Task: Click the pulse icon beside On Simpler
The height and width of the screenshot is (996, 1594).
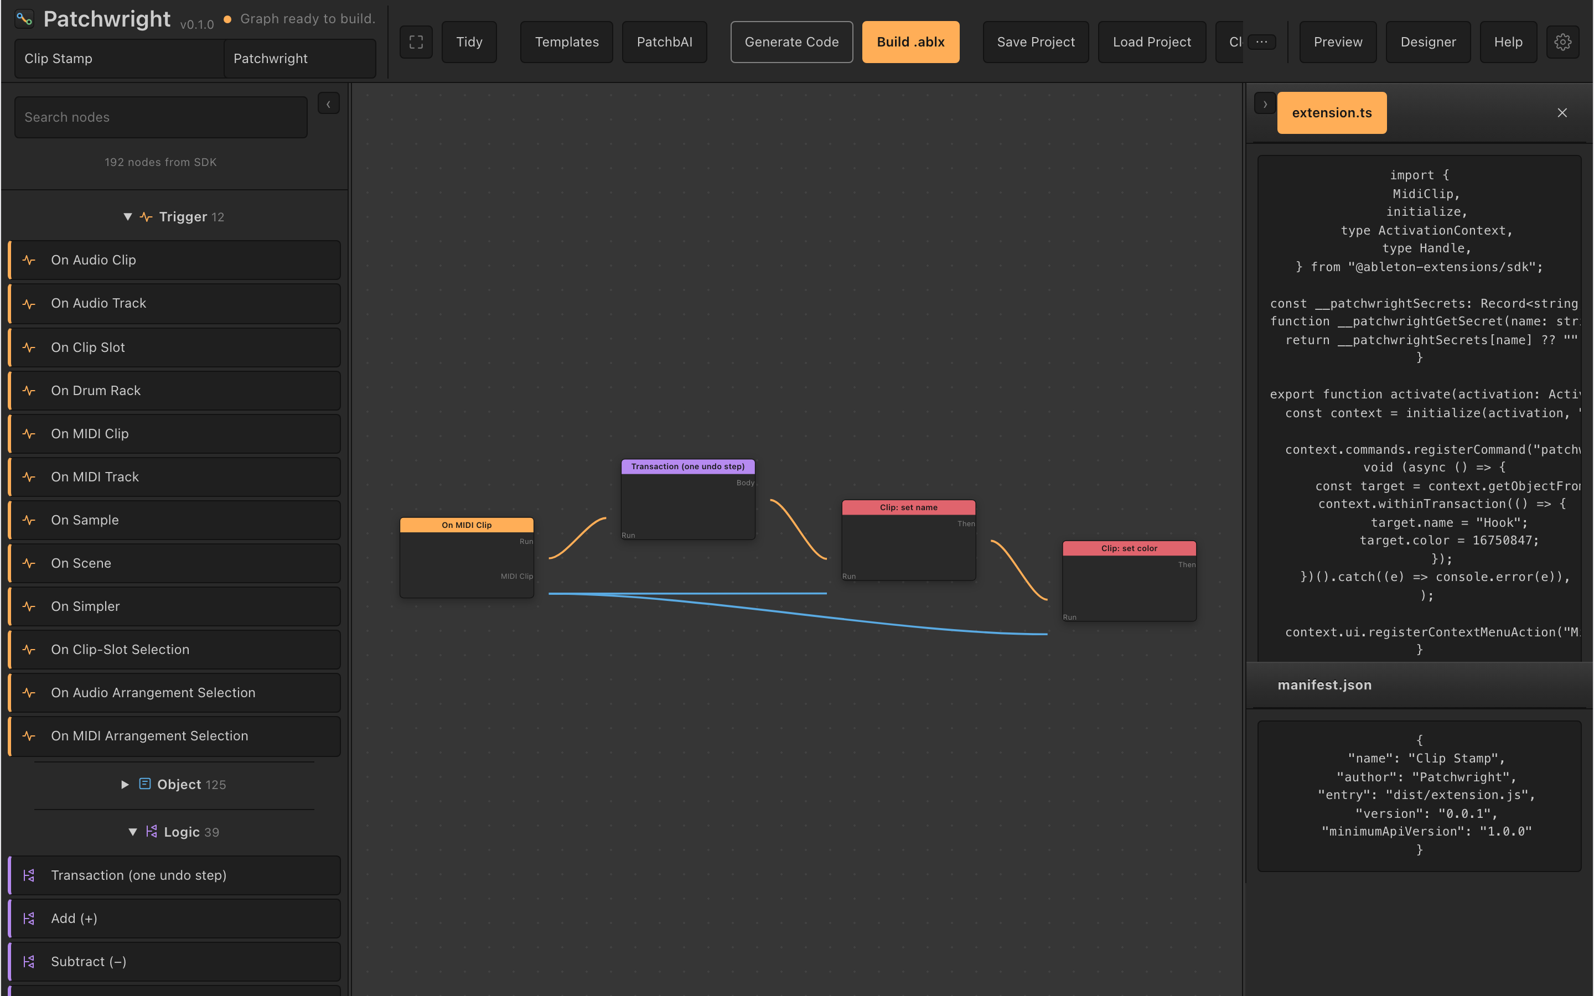Action: click(x=29, y=606)
